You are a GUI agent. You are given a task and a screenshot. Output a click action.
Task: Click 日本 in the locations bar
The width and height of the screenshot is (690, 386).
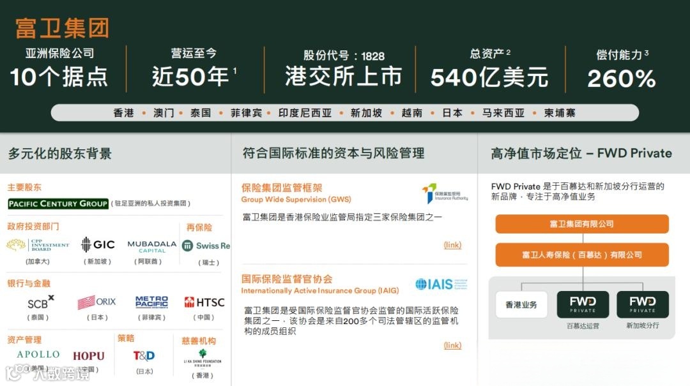pyautogui.click(x=452, y=113)
